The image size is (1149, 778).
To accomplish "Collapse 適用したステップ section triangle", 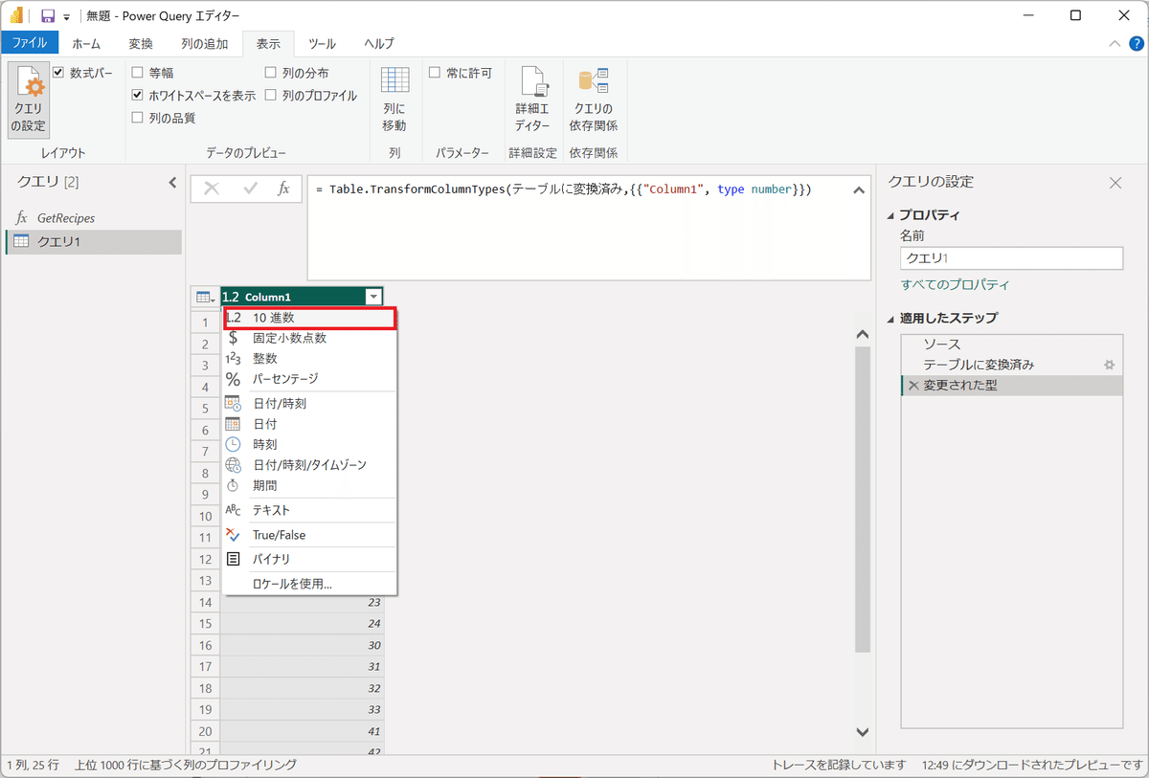I will tap(892, 319).
